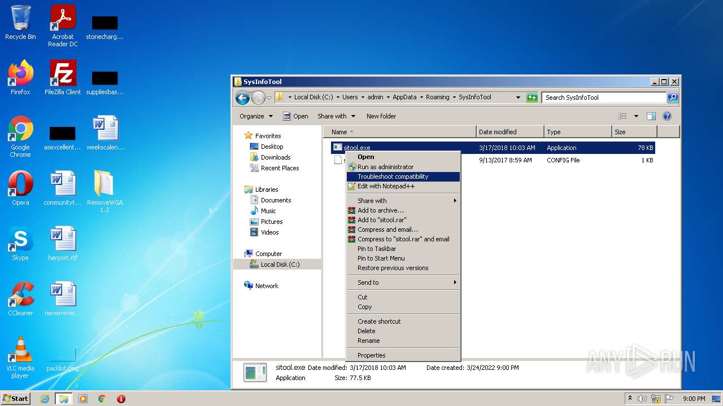Open the Start menu
Viewport: 723px width, 406px height.
point(16,399)
